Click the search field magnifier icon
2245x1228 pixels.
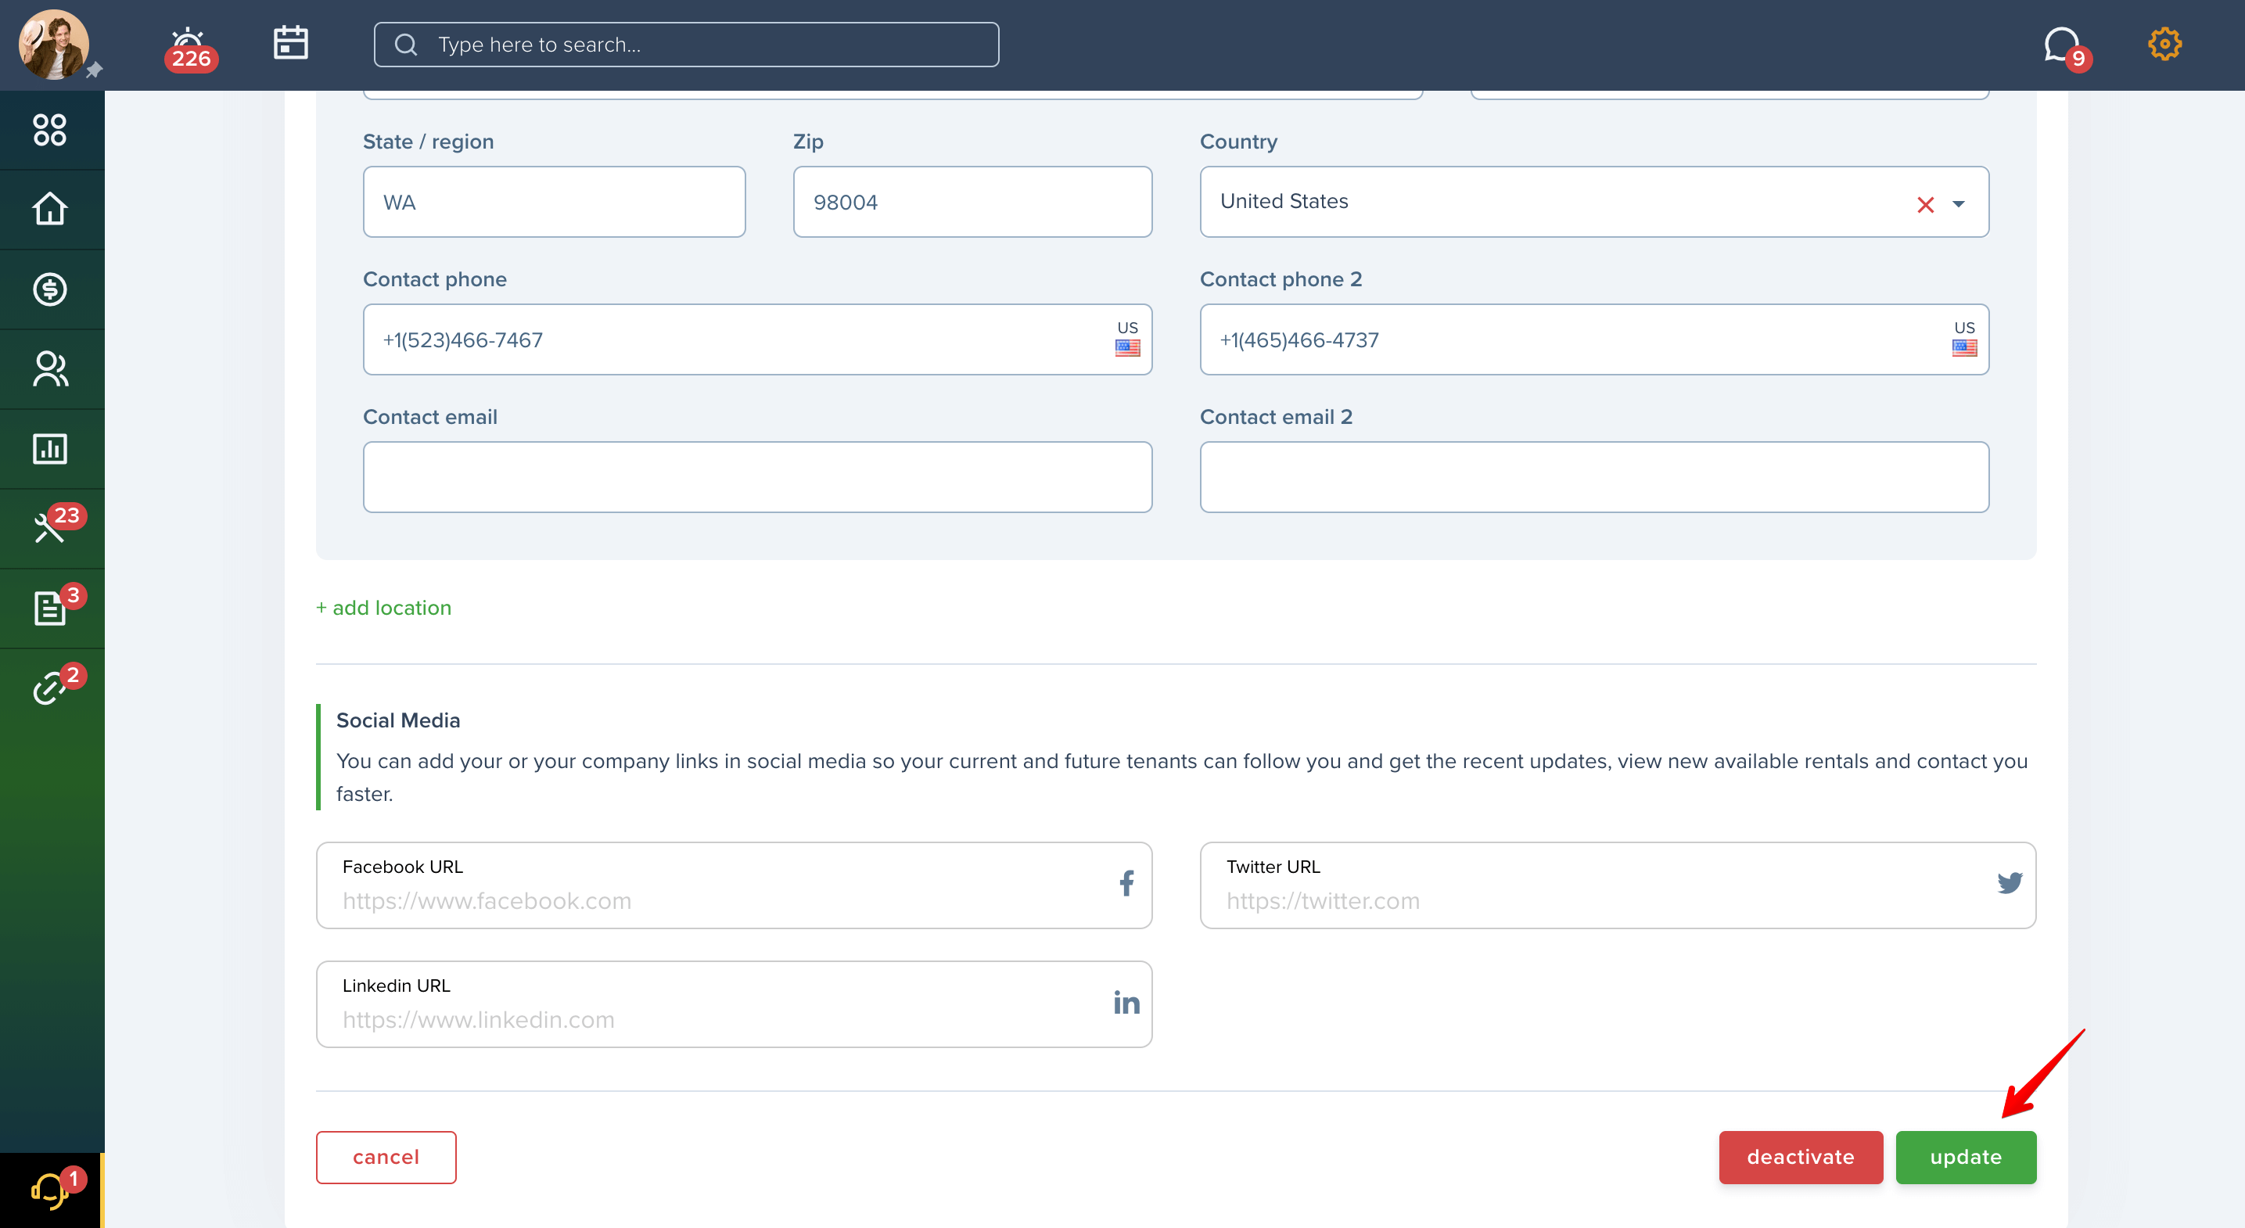[x=406, y=45]
